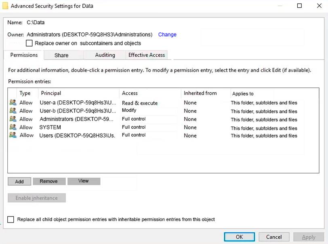This screenshot has width=328, height=244.
Task: Click the group icon beside Administrators entry
Action: [13, 119]
